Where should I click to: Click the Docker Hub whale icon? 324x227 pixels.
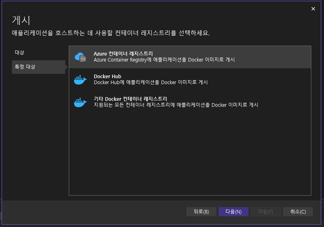pyautogui.click(x=80, y=80)
